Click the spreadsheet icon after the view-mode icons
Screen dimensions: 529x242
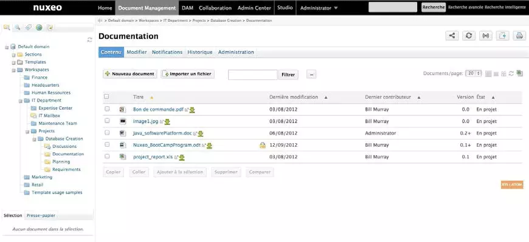tap(519, 73)
